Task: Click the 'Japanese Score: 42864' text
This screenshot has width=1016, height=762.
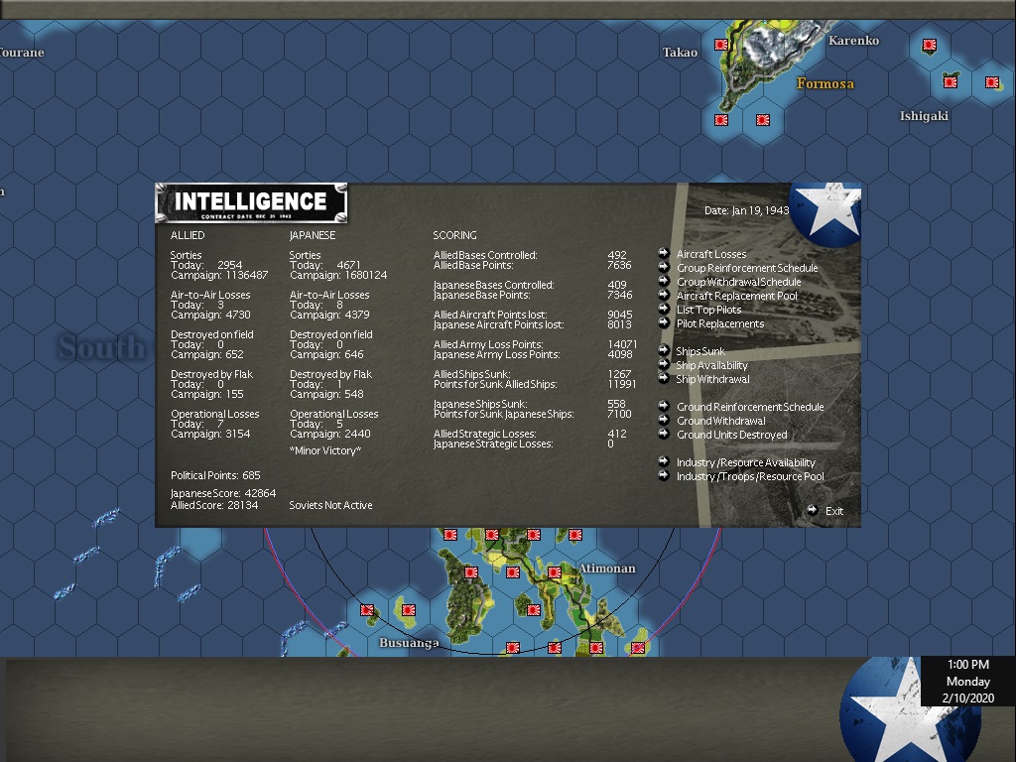Action: [x=223, y=494]
